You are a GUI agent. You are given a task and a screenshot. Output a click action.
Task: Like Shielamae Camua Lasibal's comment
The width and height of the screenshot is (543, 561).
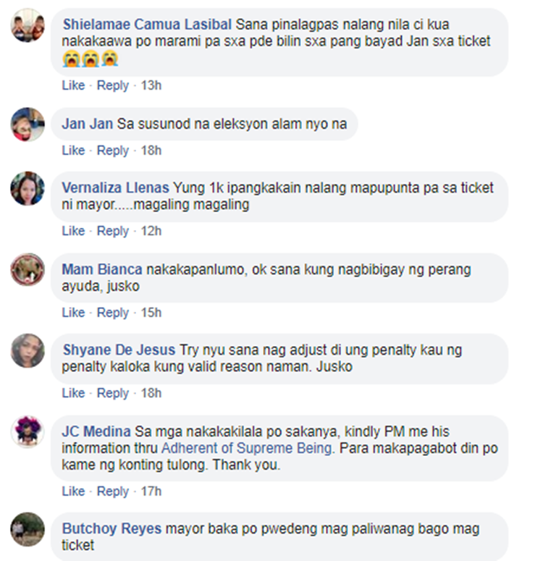pyautogui.click(x=73, y=85)
